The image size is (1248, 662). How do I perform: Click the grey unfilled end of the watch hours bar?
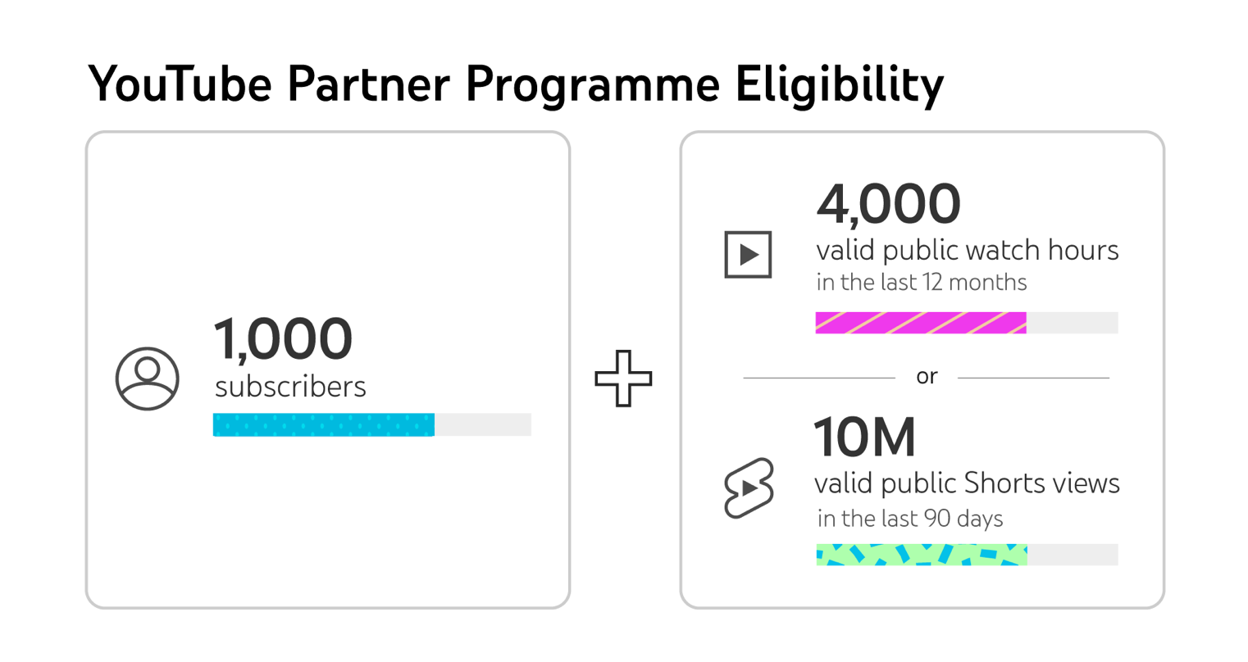[1072, 323]
